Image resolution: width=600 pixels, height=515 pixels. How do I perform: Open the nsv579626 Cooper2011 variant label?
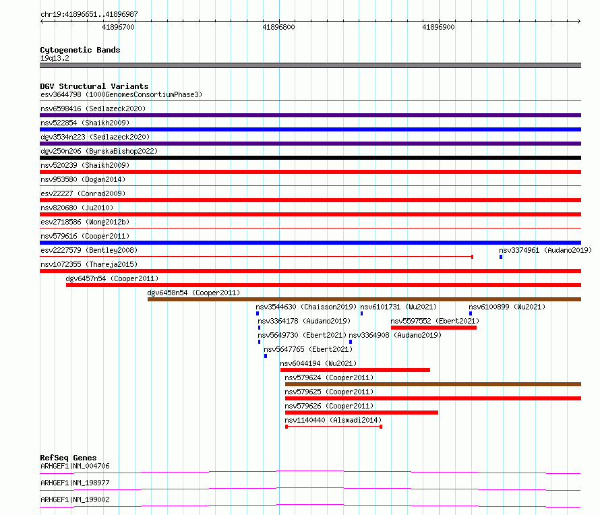click(x=329, y=406)
